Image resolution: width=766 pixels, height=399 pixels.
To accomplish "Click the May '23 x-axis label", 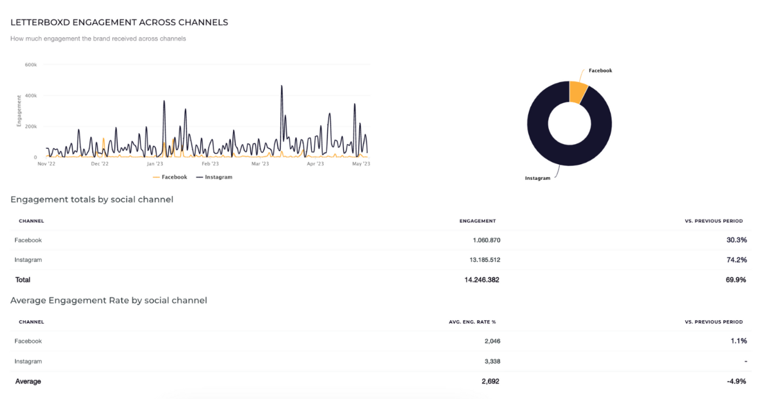I will [x=362, y=164].
